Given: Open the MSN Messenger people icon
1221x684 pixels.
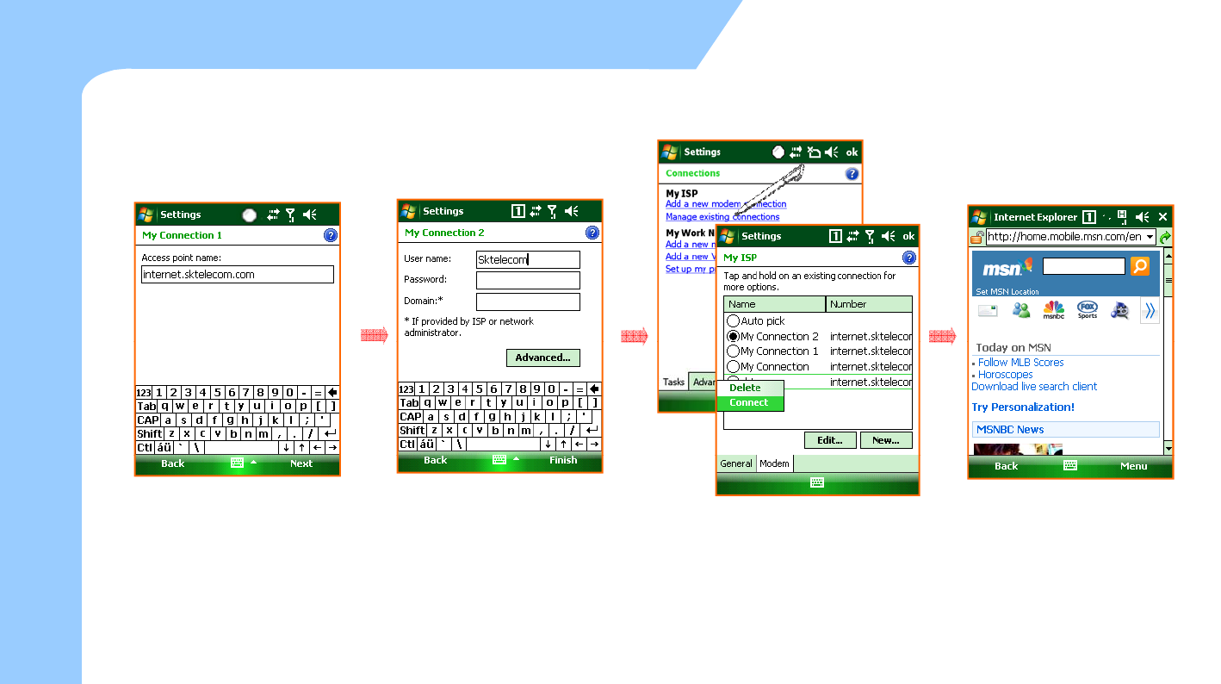Looking at the screenshot, I should pyautogui.click(x=1021, y=311).
